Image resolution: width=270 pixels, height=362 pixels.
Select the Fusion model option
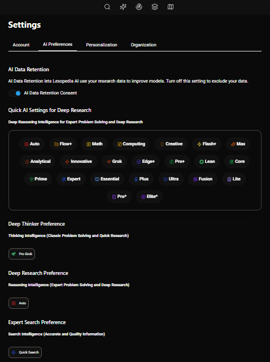tap(203, 179)
